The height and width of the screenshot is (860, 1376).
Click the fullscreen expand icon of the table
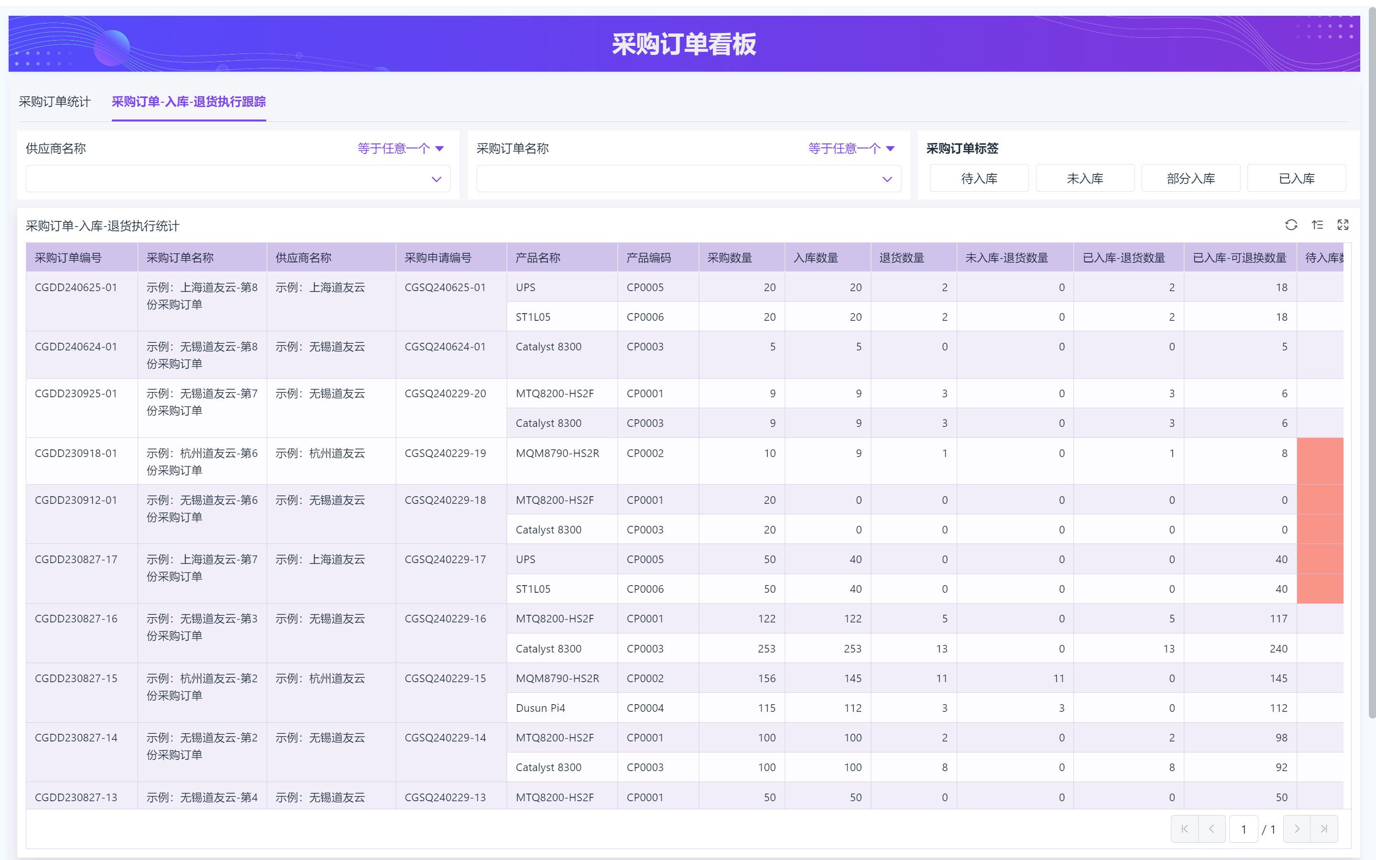[1343, 225]
